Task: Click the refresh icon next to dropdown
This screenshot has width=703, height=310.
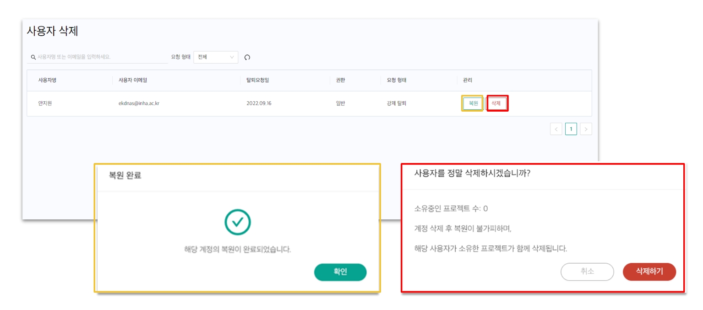Action: 247,57
